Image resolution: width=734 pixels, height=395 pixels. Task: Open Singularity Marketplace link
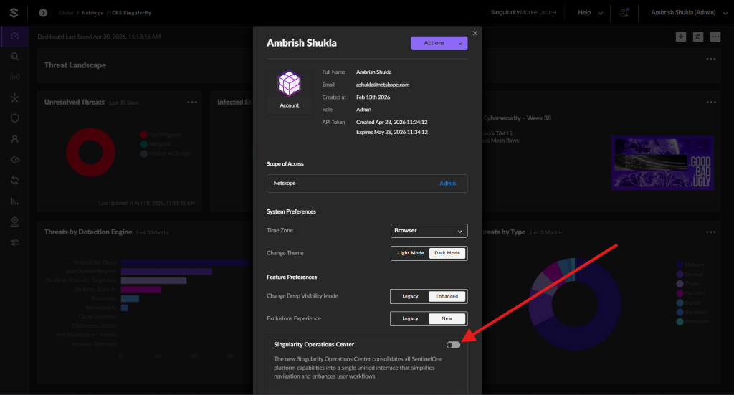point(523,13)
